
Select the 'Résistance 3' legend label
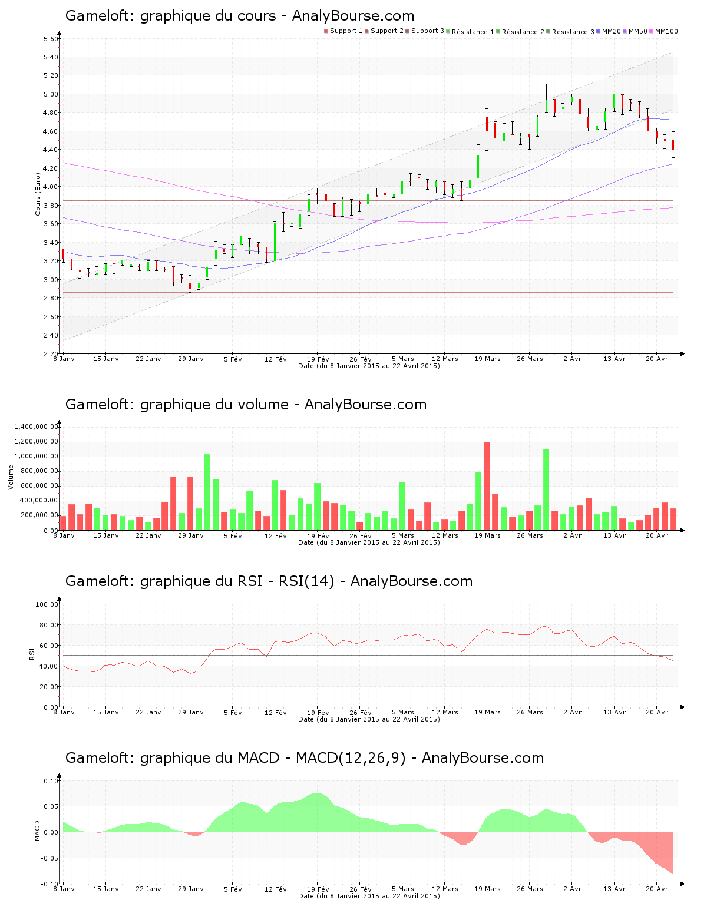point(573,32)
